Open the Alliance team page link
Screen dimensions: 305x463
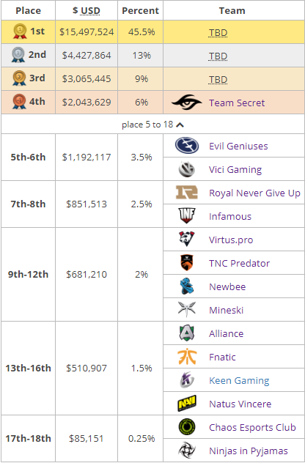pyautogui.click(x=227, y=333)
